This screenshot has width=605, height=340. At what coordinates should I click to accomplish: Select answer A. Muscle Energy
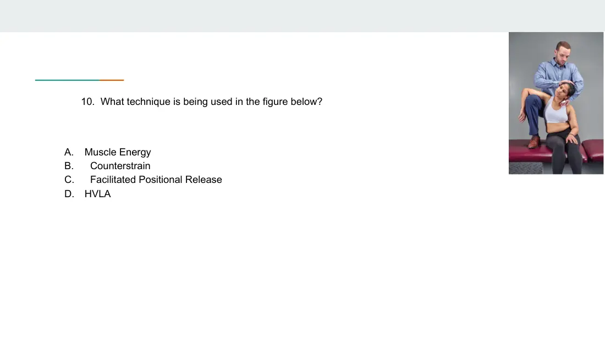click(108, 152)
